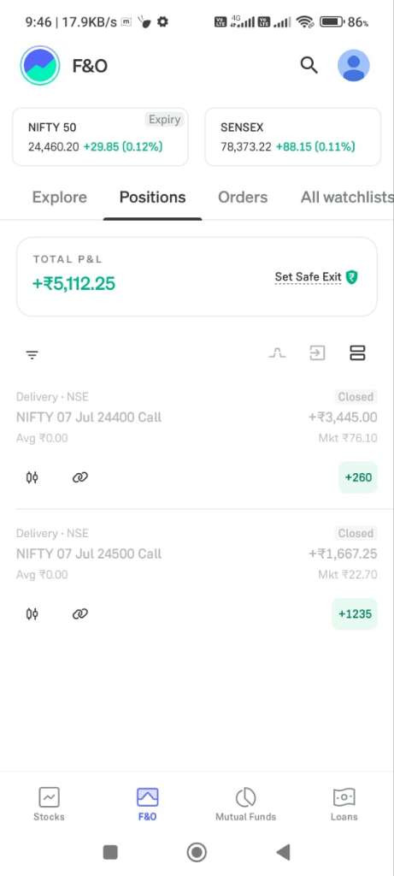This screenshot has height=876, width=394.
Task: Go to Mutual Funds in bottom navigation
Action: (x=245, y=804)
